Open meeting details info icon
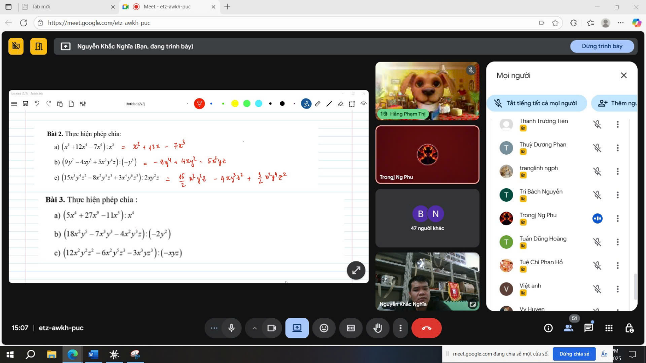 [548, 328]
